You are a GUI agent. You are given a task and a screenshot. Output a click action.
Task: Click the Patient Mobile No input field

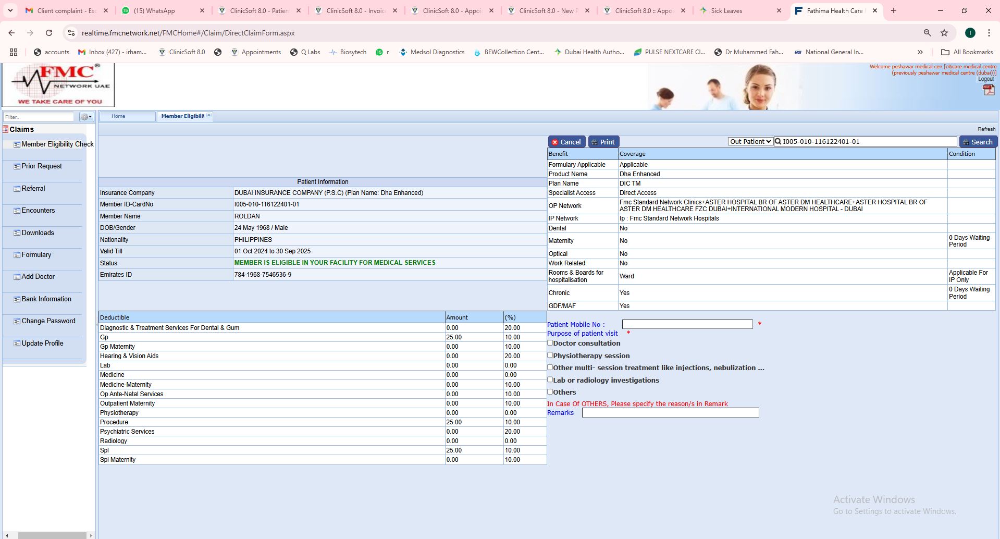pos(687,324)
